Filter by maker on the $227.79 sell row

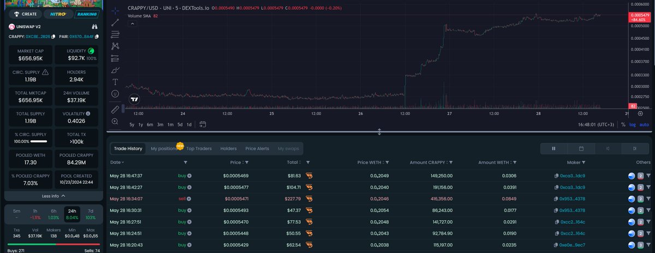pos(648,199)
